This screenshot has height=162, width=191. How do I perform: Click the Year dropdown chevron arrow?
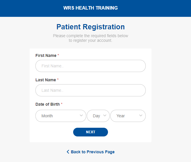[x=141, y=116]
